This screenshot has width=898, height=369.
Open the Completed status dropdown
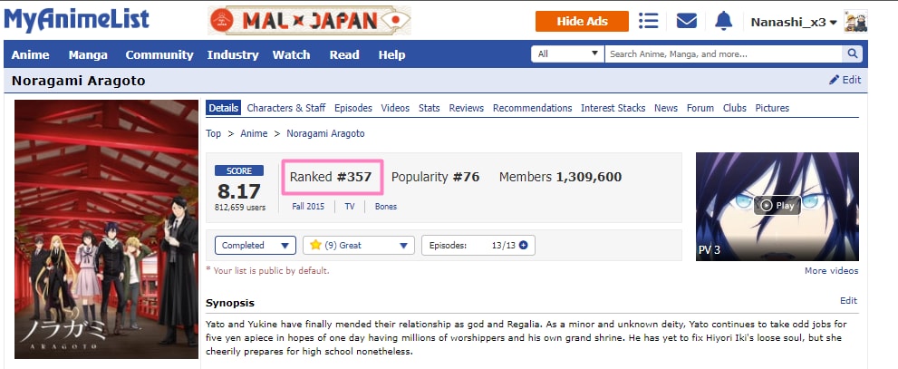coord(256,245)
